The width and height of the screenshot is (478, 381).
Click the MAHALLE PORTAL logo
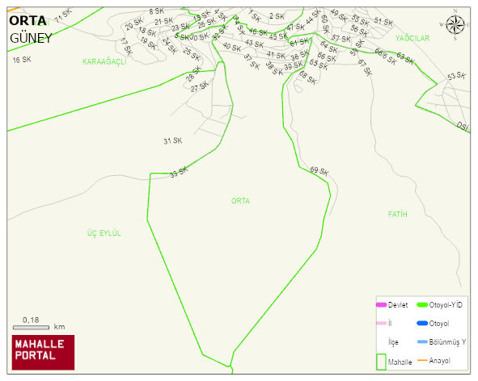(44, 353)
